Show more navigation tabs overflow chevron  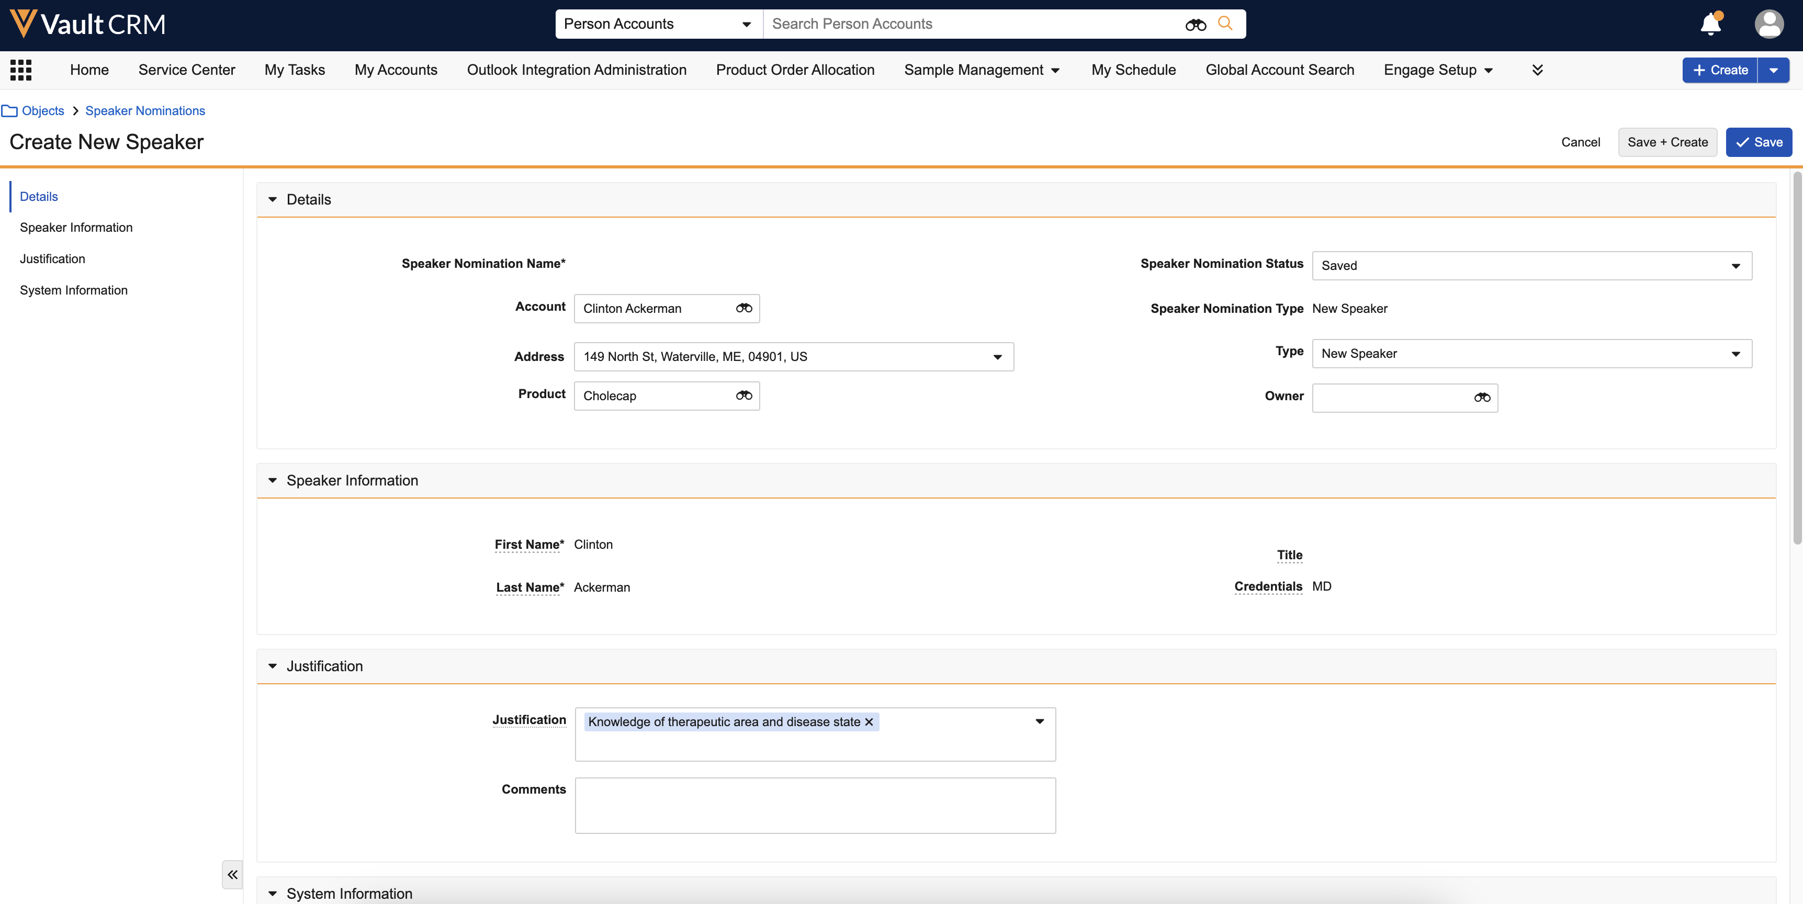point(1537,70)
